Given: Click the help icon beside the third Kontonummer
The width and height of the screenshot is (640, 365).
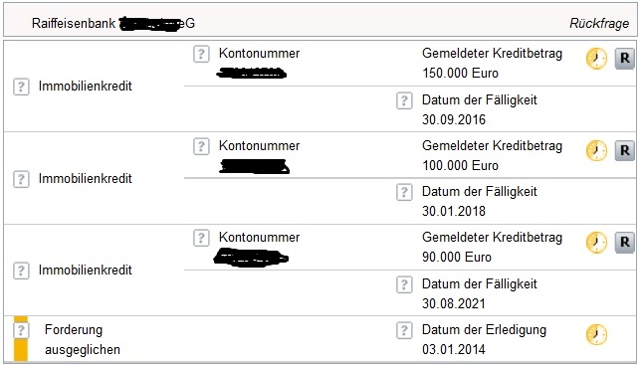Looking at the screenshot, I should pos(201,238).
